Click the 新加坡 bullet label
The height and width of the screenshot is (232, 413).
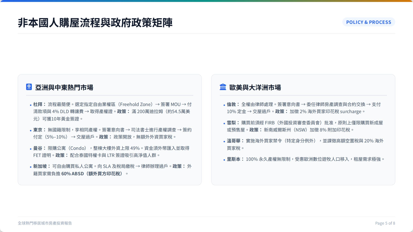tap(42, 167)
